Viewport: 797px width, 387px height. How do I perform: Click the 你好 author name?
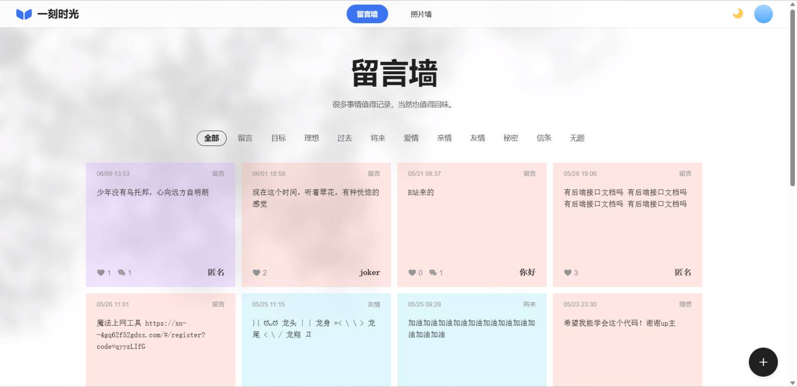pyautogui.click(x=527, y=272)
